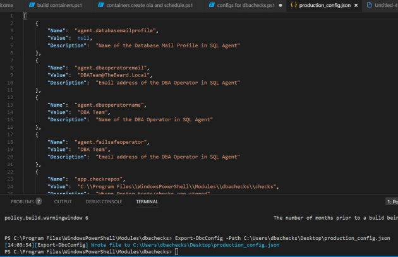
Task: Click the Problems count badge showing 7
Action: tap(39, 201)
